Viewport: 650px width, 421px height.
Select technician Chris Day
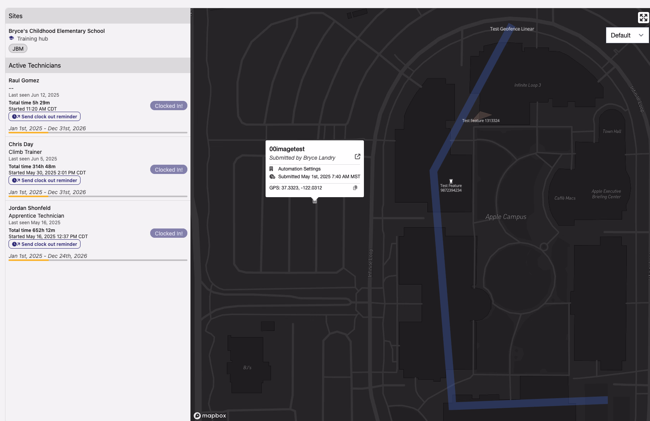click(x=21, y=144)
